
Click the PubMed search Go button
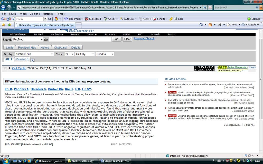117,39
